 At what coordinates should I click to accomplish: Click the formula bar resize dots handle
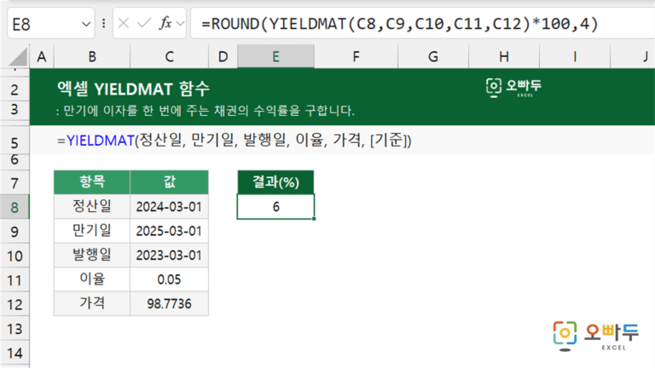(103, 23)
